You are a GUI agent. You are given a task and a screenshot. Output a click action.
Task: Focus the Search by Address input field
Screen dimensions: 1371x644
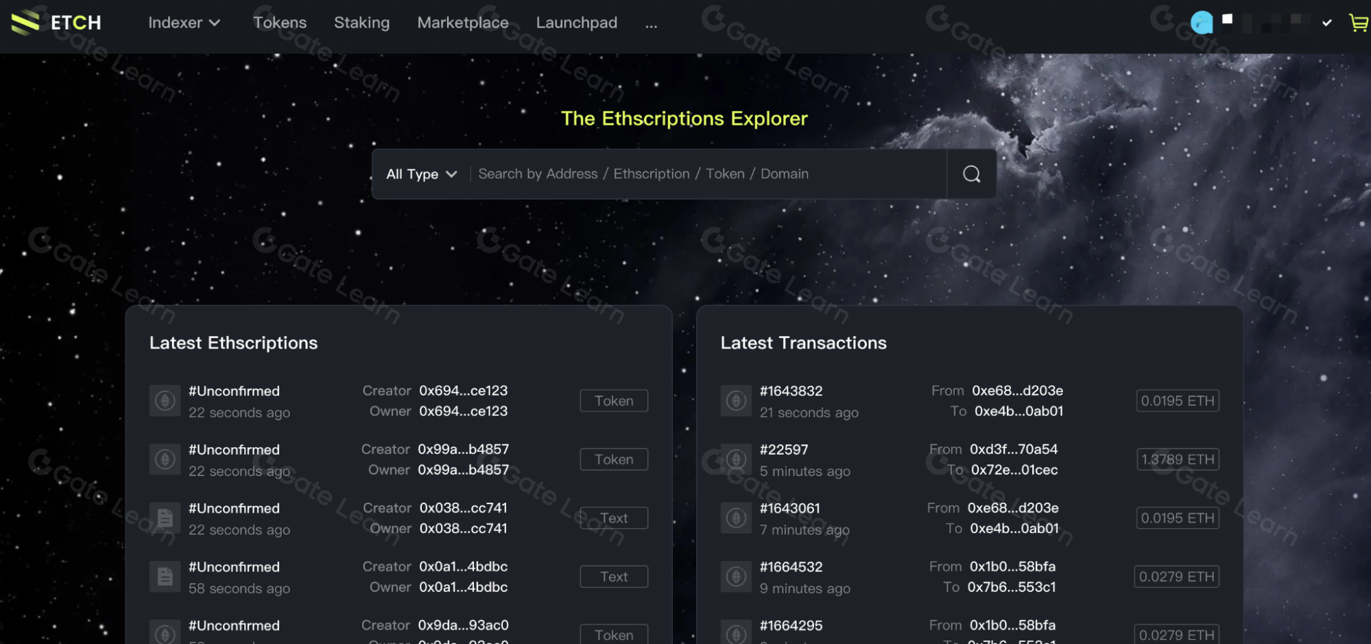[706, 174]
